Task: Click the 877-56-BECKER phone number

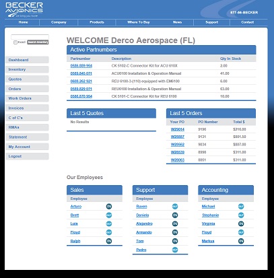Action: (244, 13)
